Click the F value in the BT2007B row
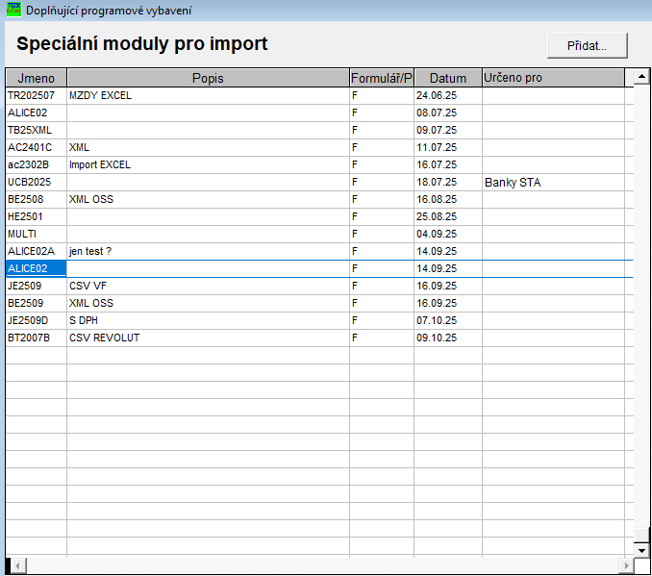The width and height of the screenshot is (652, 576). (382, 338)
